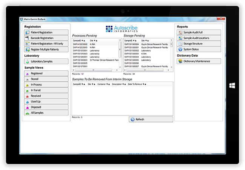
Task: Click Records : 0 count label
Action: 77,117
